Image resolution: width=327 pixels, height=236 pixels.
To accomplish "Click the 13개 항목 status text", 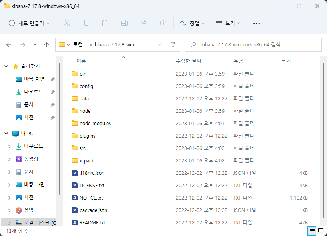I will point(17,231).
